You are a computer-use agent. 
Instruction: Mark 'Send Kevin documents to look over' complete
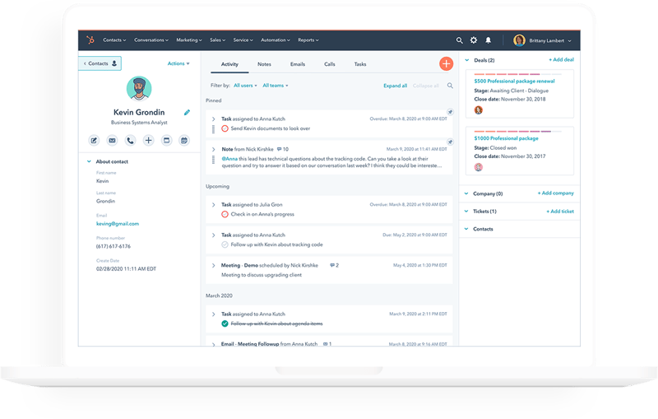coord(225,129)
